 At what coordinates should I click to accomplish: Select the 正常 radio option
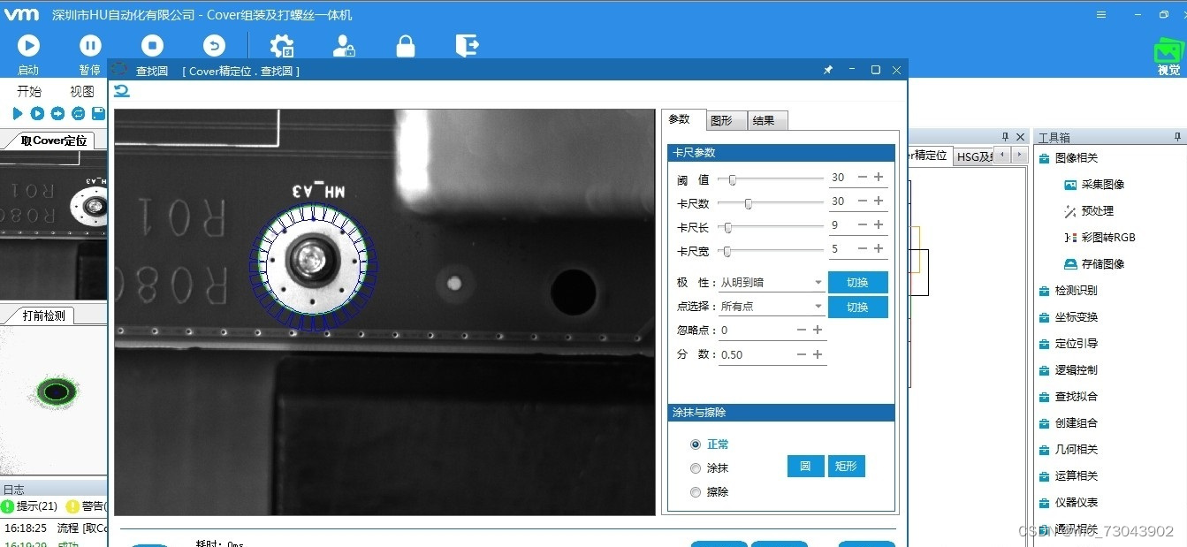696,444
